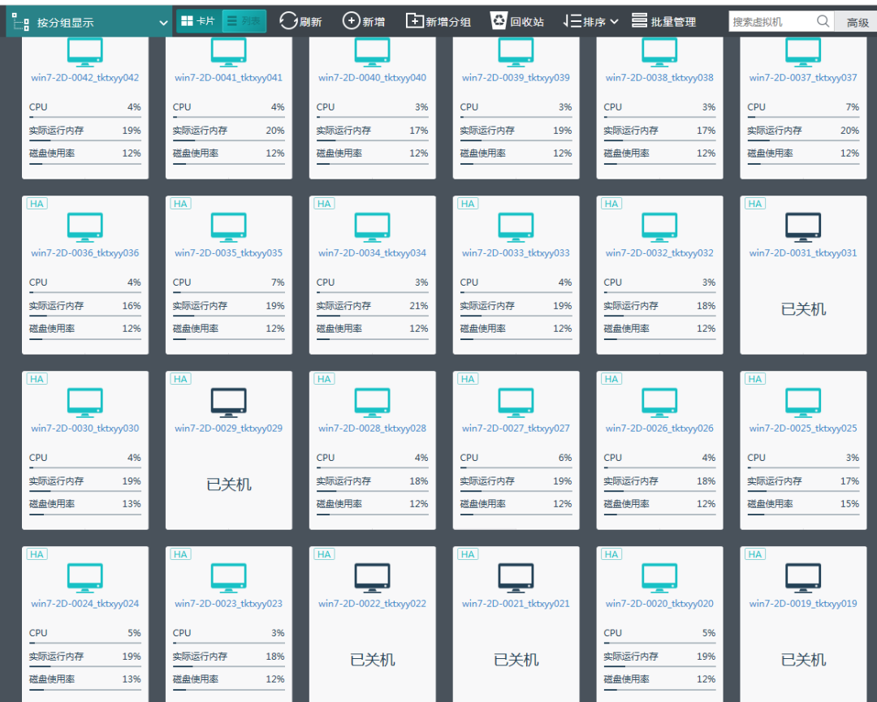
Task: Switch to 列表 list view
Action: click(x=244, y=21)
